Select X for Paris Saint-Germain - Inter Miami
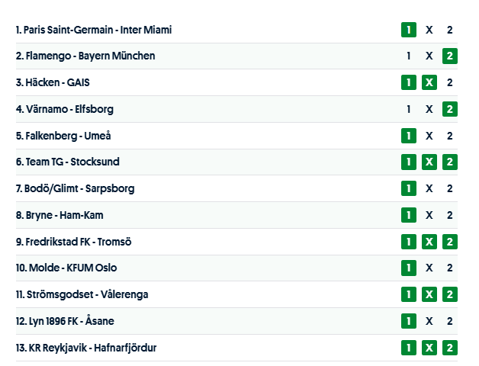Image resolution: width=479 pixels, height=366 pixels. tap(429, 30)
